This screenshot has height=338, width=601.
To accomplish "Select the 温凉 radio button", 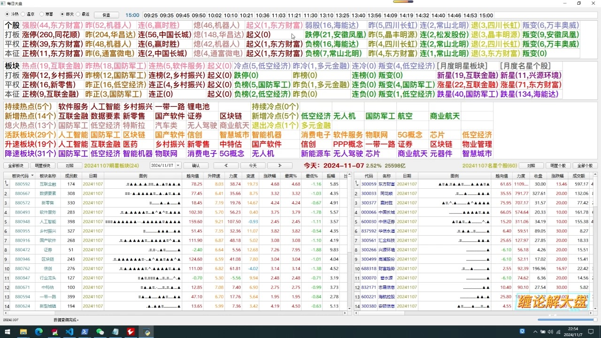I will coord(28,15).
